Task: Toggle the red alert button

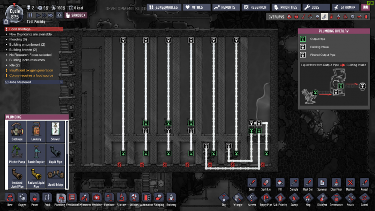Action: (x=59, y=15)
